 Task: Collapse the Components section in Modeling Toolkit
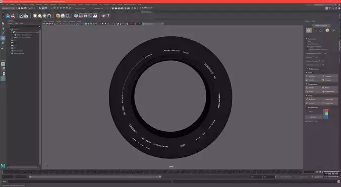307,84
